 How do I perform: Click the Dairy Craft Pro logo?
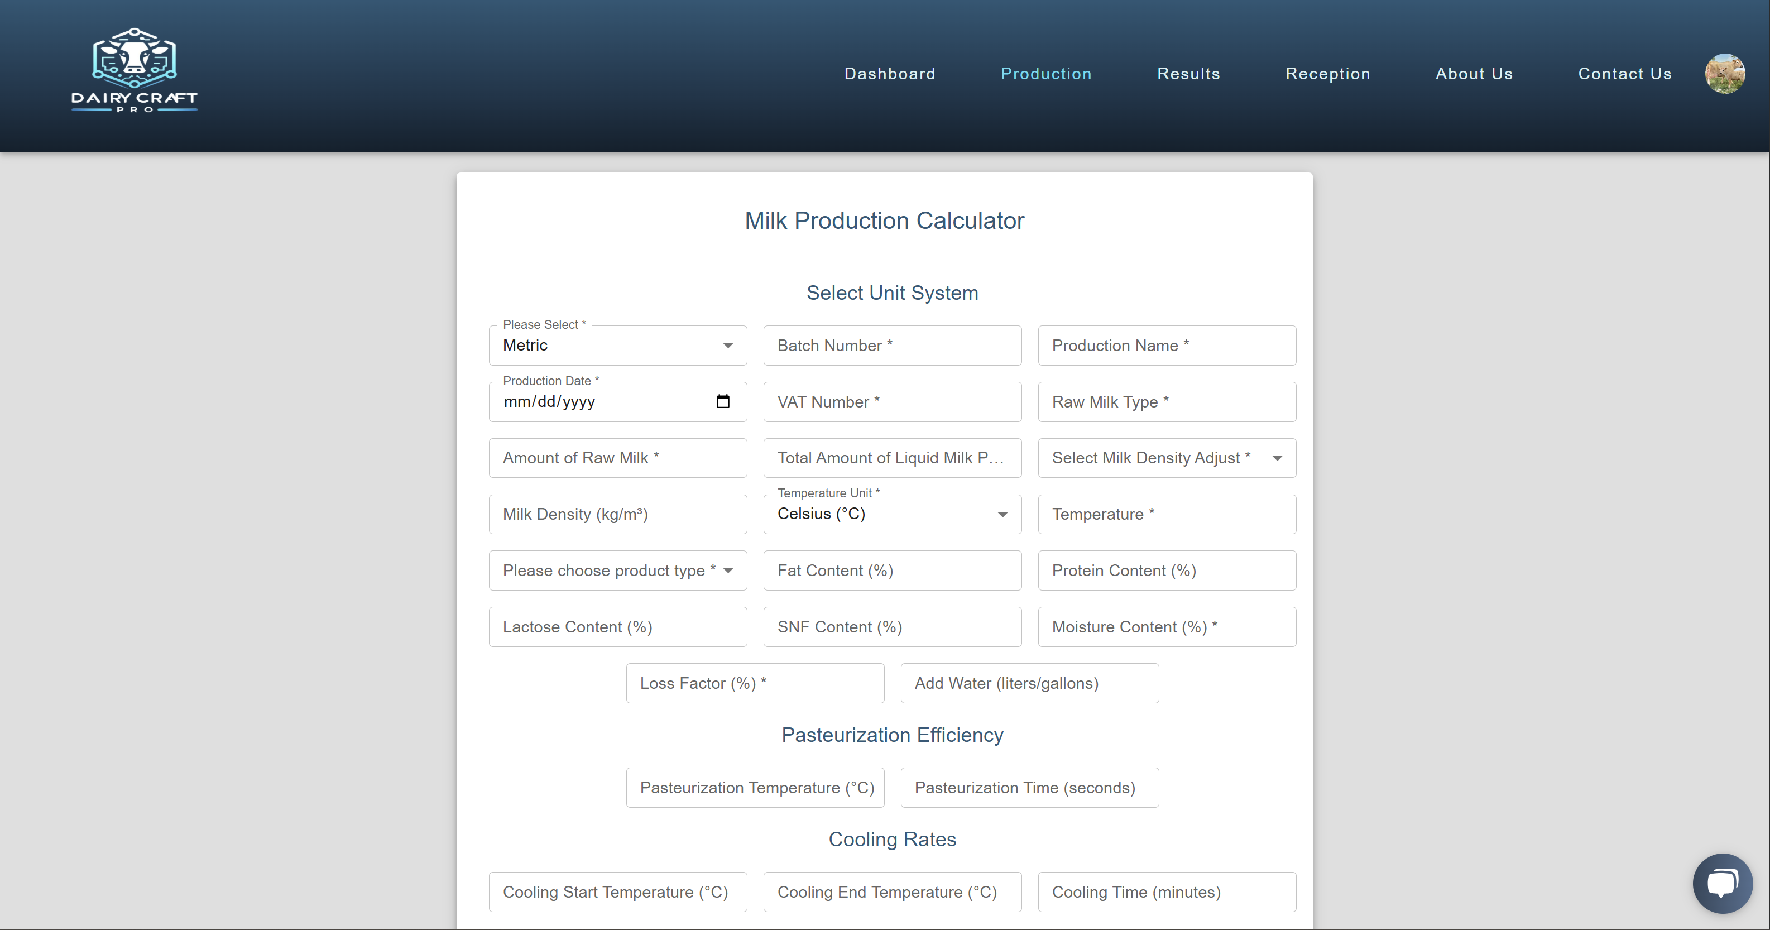pos(134,70)
